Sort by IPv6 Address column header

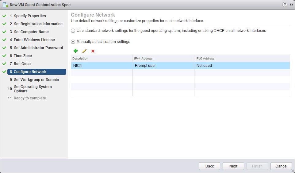242,59
